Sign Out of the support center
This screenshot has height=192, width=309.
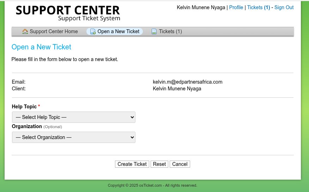[x=284, y=7]
